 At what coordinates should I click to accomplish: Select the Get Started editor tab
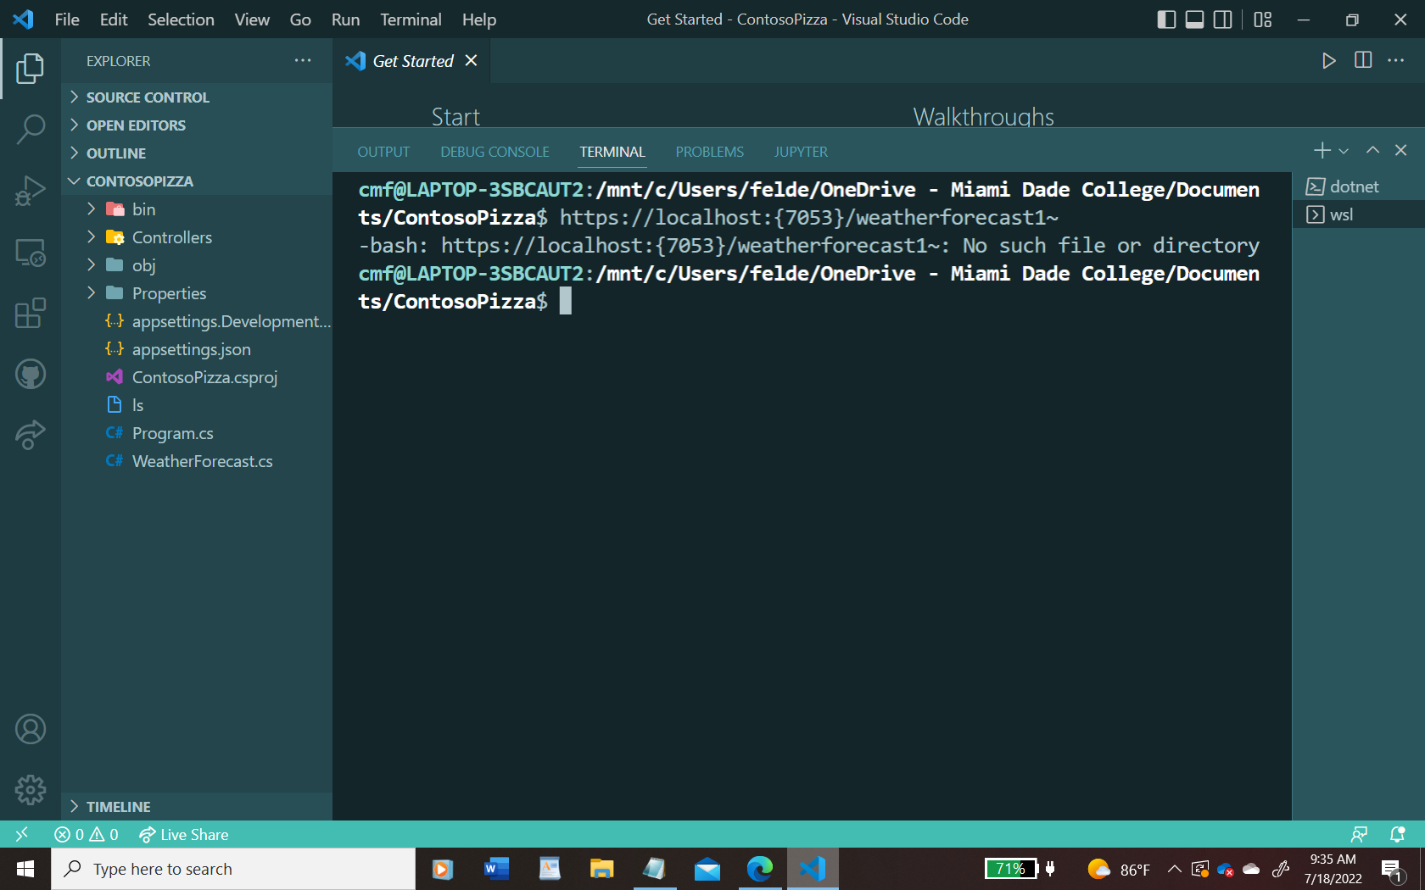[411, 61]
